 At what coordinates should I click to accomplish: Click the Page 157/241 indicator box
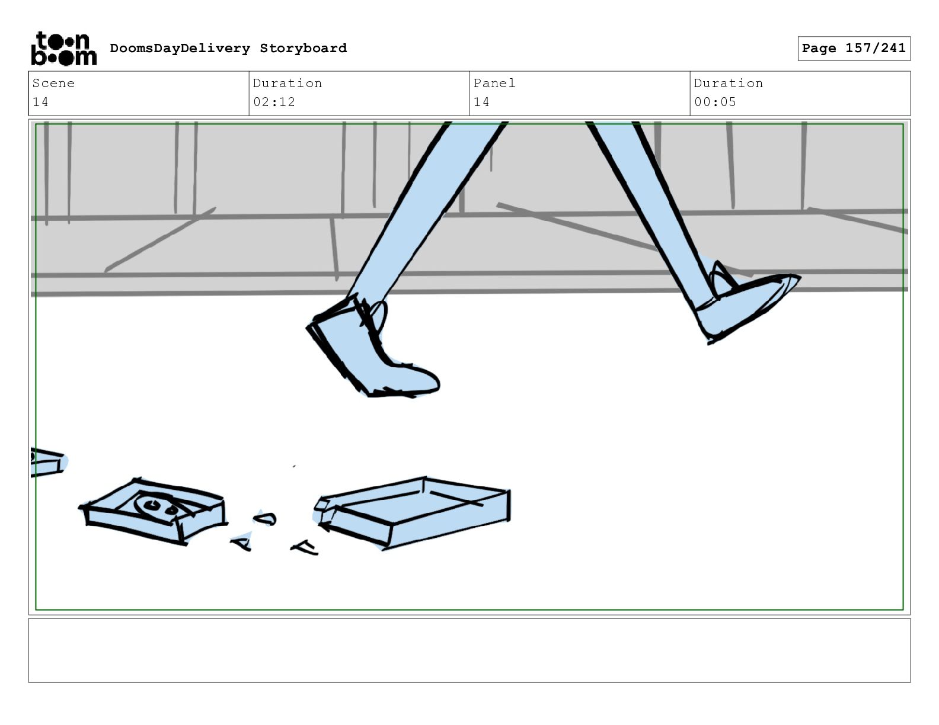[854, 49]
